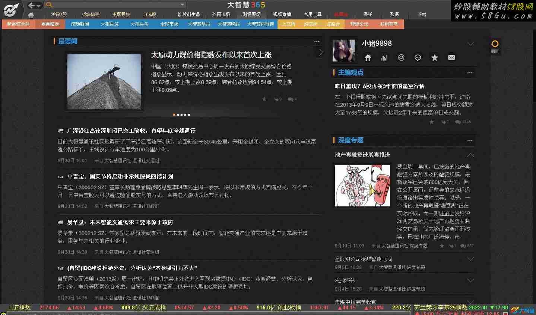The width and height of the screenshot is (536, 315).
Task: Click the next arrow on featured news carousel
Action: pos(321,52)
